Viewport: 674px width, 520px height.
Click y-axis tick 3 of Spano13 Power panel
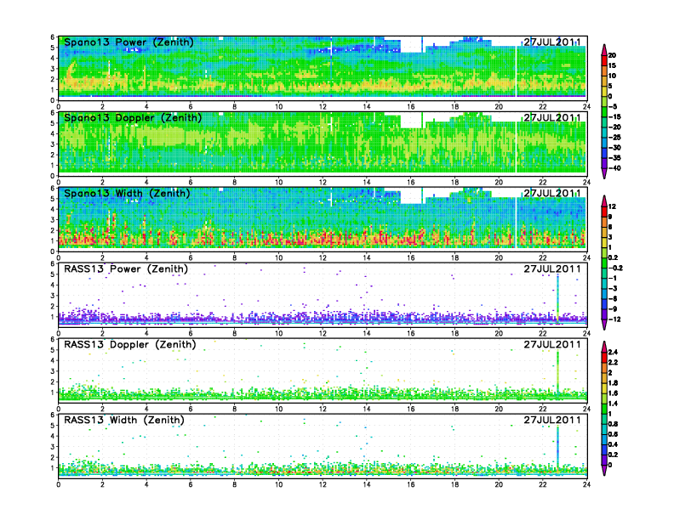click(x=53, y=69)
